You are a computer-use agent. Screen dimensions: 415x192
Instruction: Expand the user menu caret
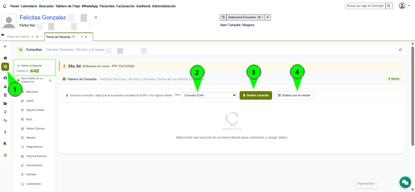click(x=409, y=6)
